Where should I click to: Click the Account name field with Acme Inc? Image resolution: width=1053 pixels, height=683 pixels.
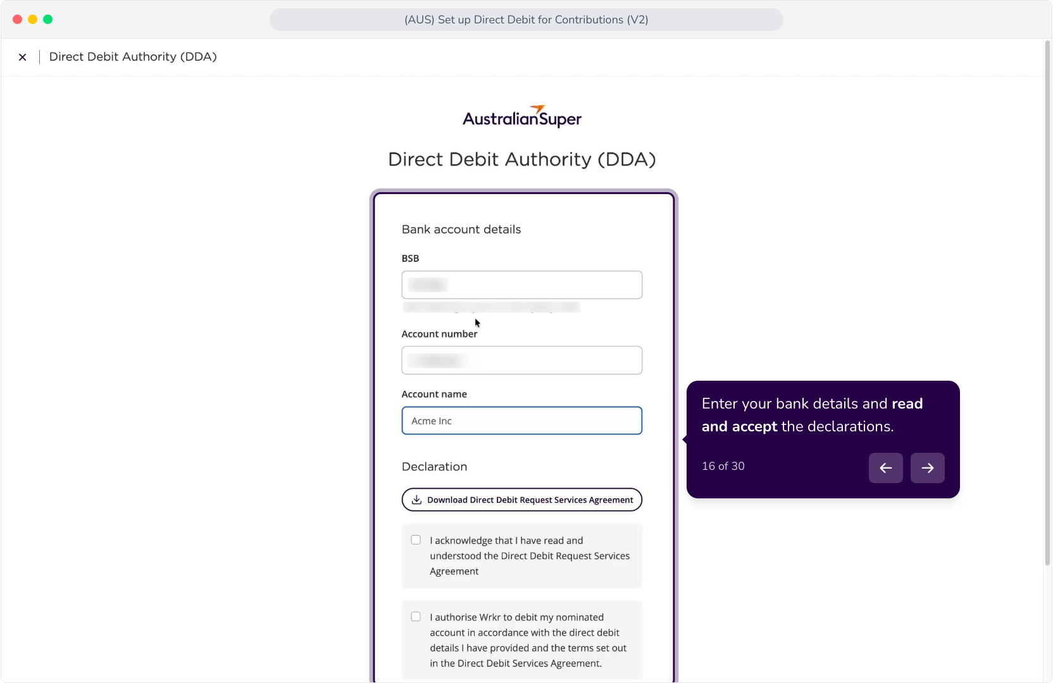click(x=522, y=421)
